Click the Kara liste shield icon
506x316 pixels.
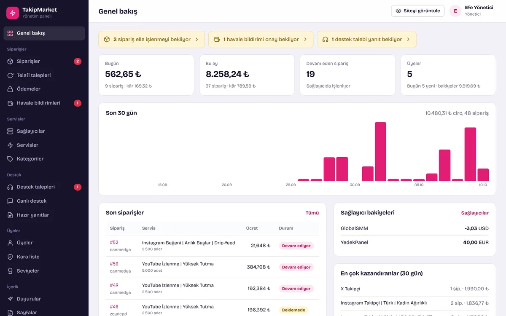coord(10,257)
